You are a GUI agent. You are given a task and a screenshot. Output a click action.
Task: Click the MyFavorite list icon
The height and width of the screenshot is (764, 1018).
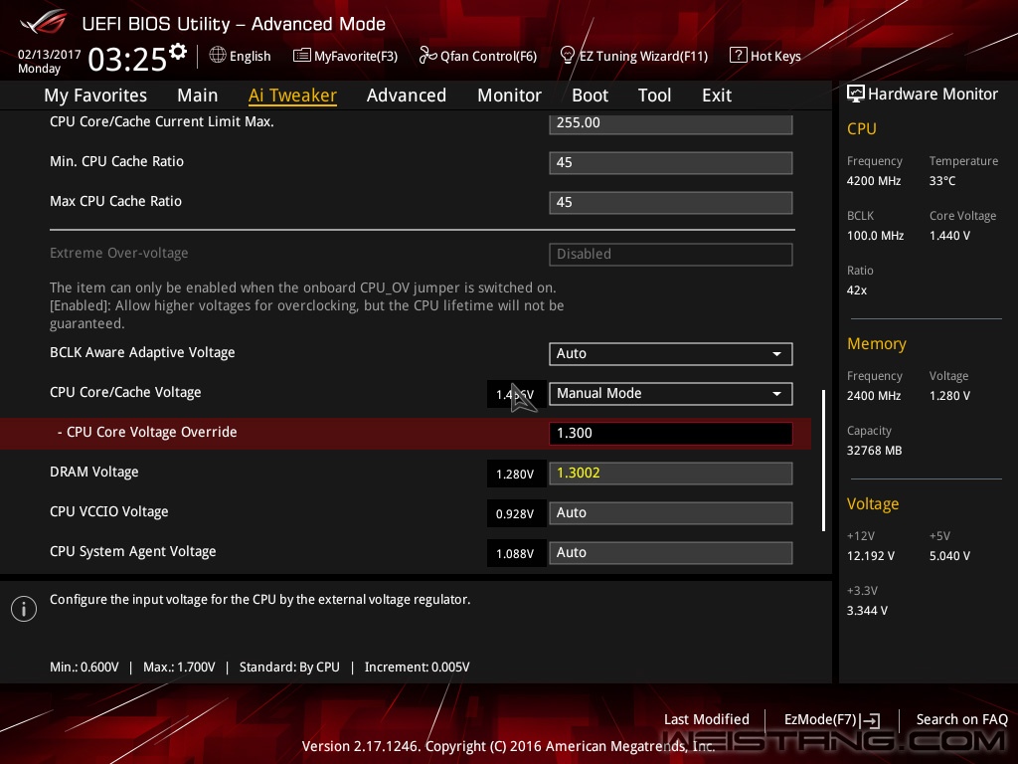(301, 56)
